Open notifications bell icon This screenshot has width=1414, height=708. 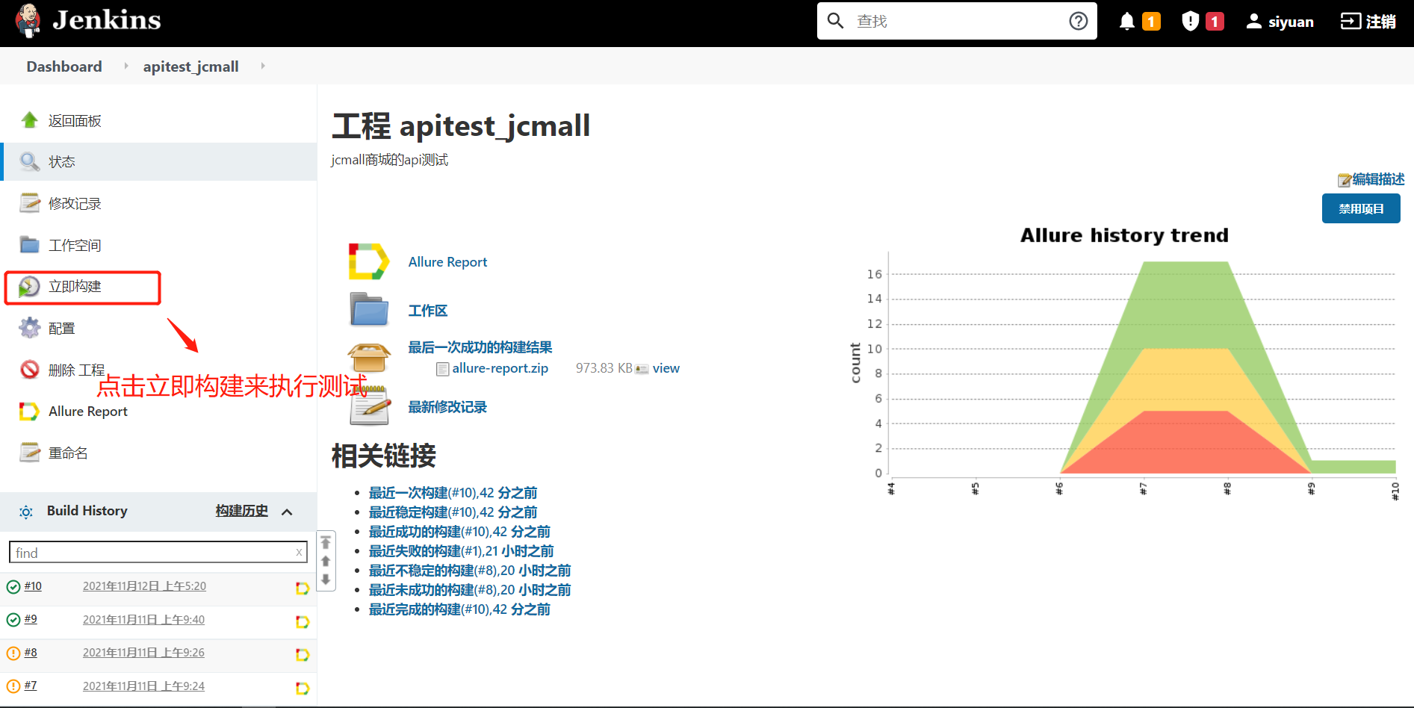[x=1127, y=21]
